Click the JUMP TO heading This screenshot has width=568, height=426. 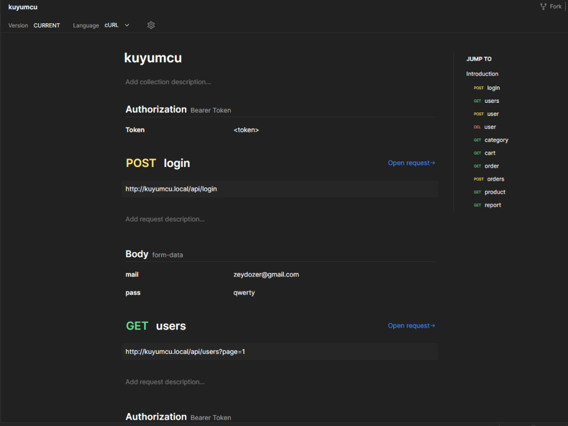tap(478, 59)
